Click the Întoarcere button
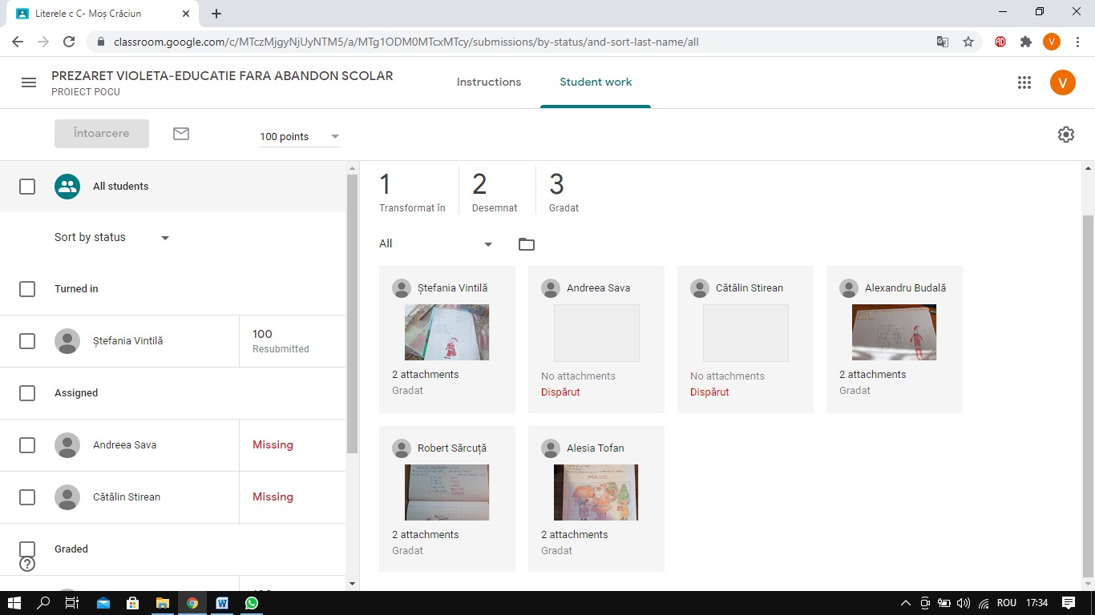Screen dimensions: 1095x615 (102, 134)
